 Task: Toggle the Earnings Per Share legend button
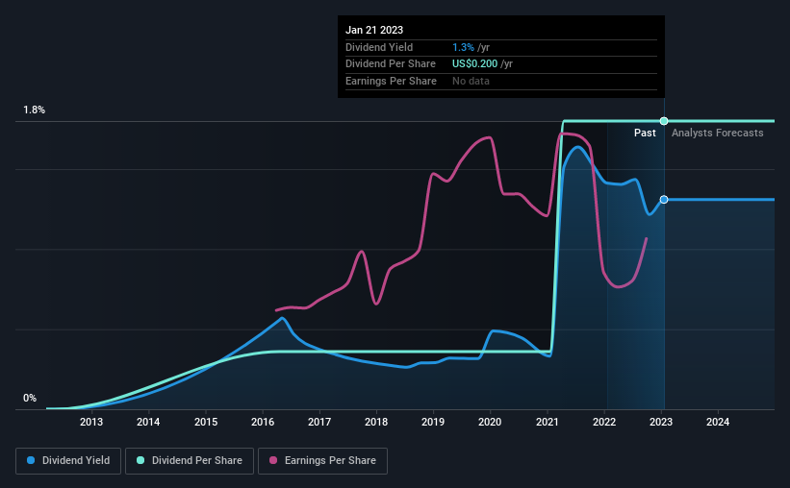322,461
